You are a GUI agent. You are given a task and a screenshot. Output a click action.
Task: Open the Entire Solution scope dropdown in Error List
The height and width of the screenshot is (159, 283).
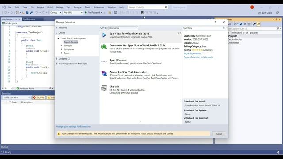[16, 98]
